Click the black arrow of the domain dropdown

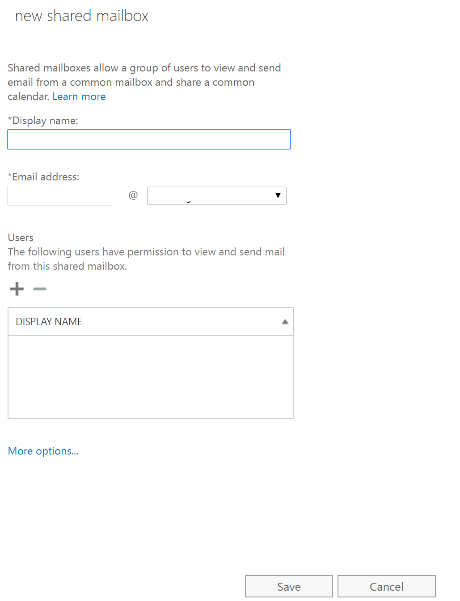coord(278,196)
